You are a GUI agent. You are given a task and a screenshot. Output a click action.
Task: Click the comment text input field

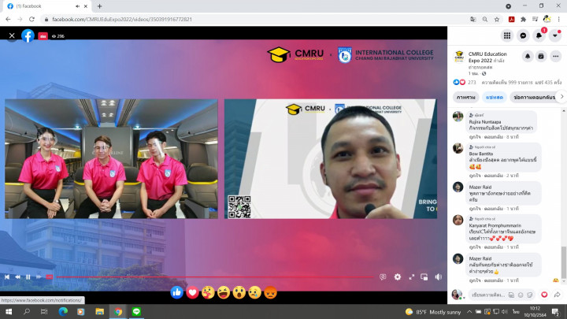(x=488, y=295)
